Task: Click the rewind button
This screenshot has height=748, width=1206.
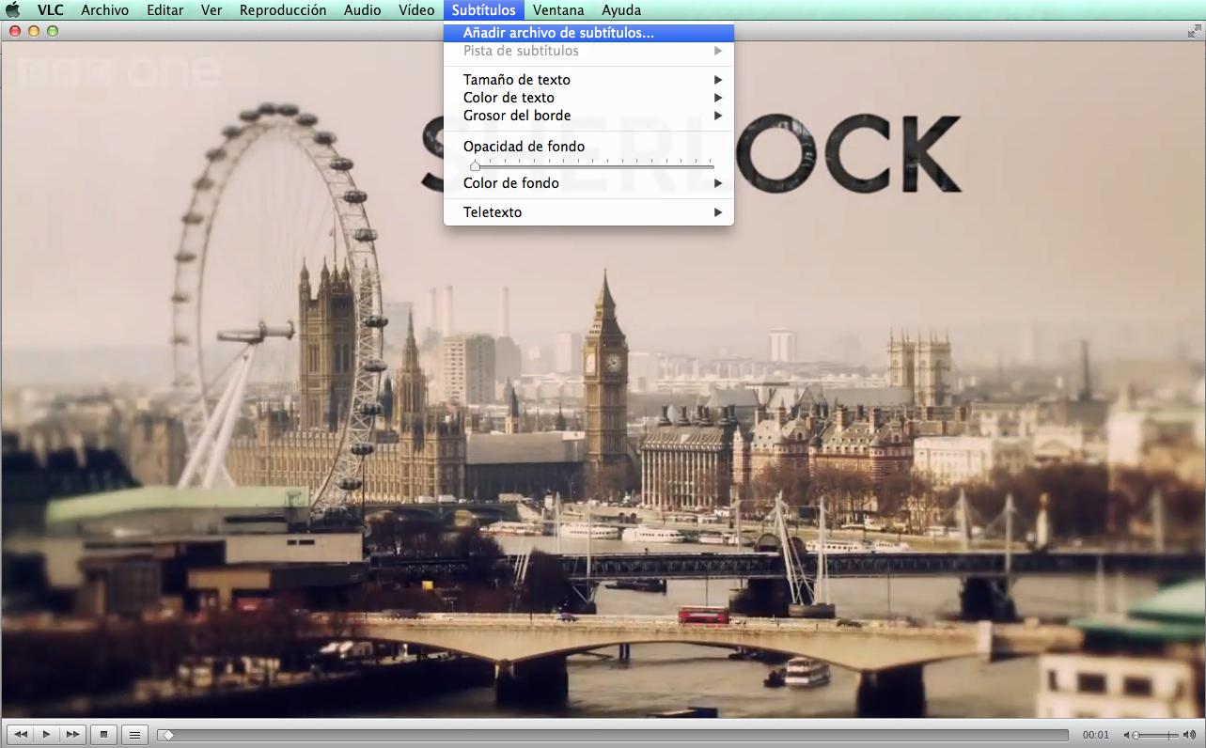Action: pos(20,734)
